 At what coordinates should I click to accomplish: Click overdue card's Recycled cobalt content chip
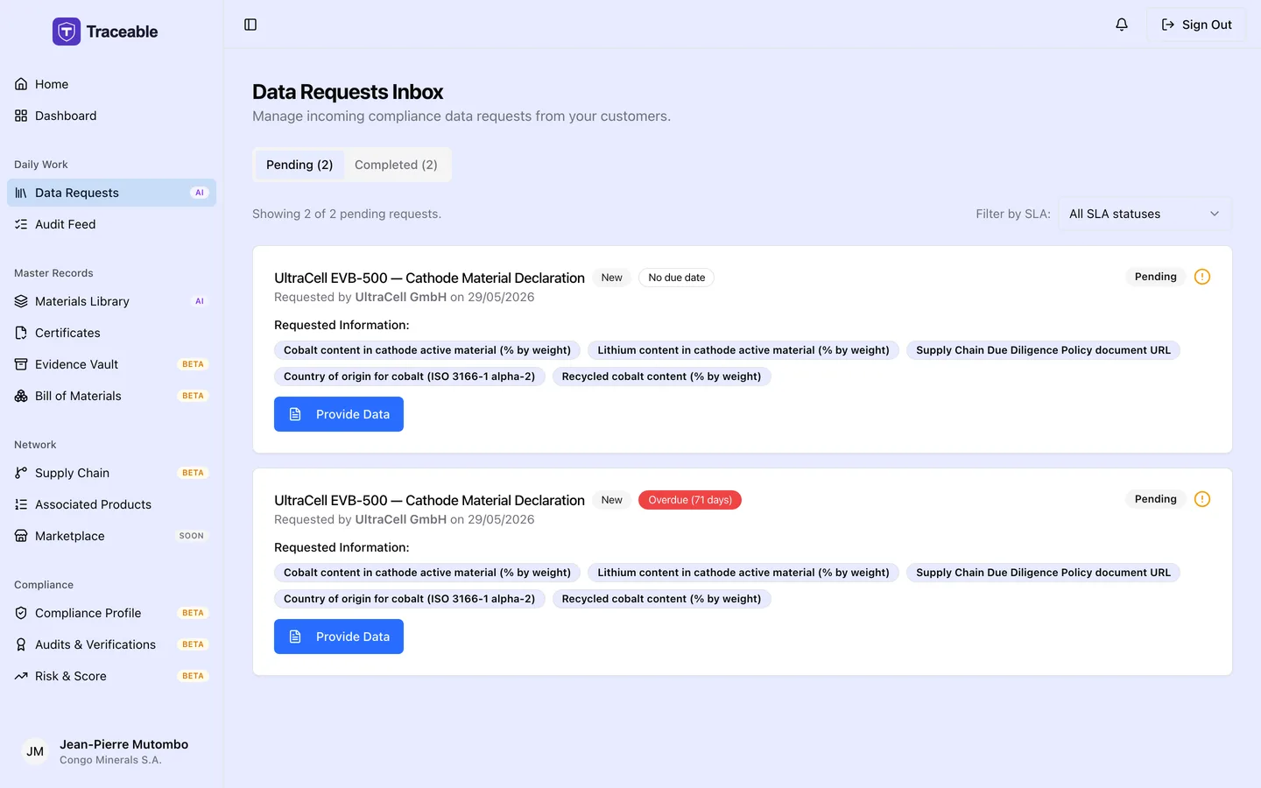click(661, 599)
